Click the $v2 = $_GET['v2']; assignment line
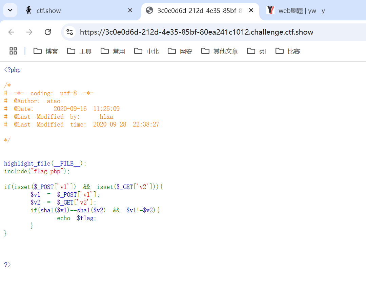 click(x=63, y=202)
